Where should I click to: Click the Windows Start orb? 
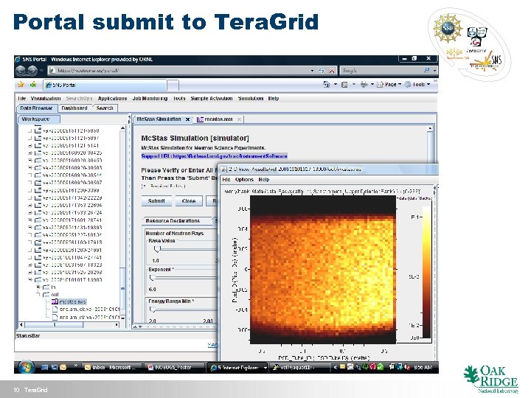[26, 367]
